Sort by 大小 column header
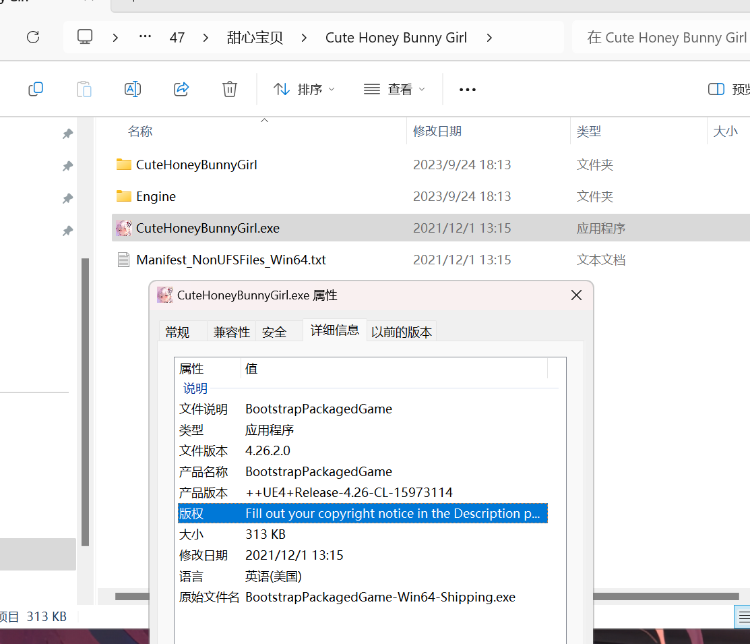The image size is (750, 644). [x=725, y=131]
